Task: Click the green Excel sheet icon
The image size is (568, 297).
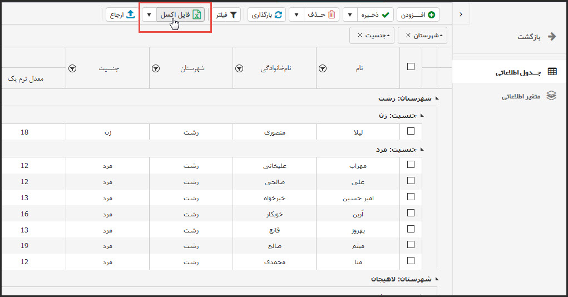Action: click(197, 15)
